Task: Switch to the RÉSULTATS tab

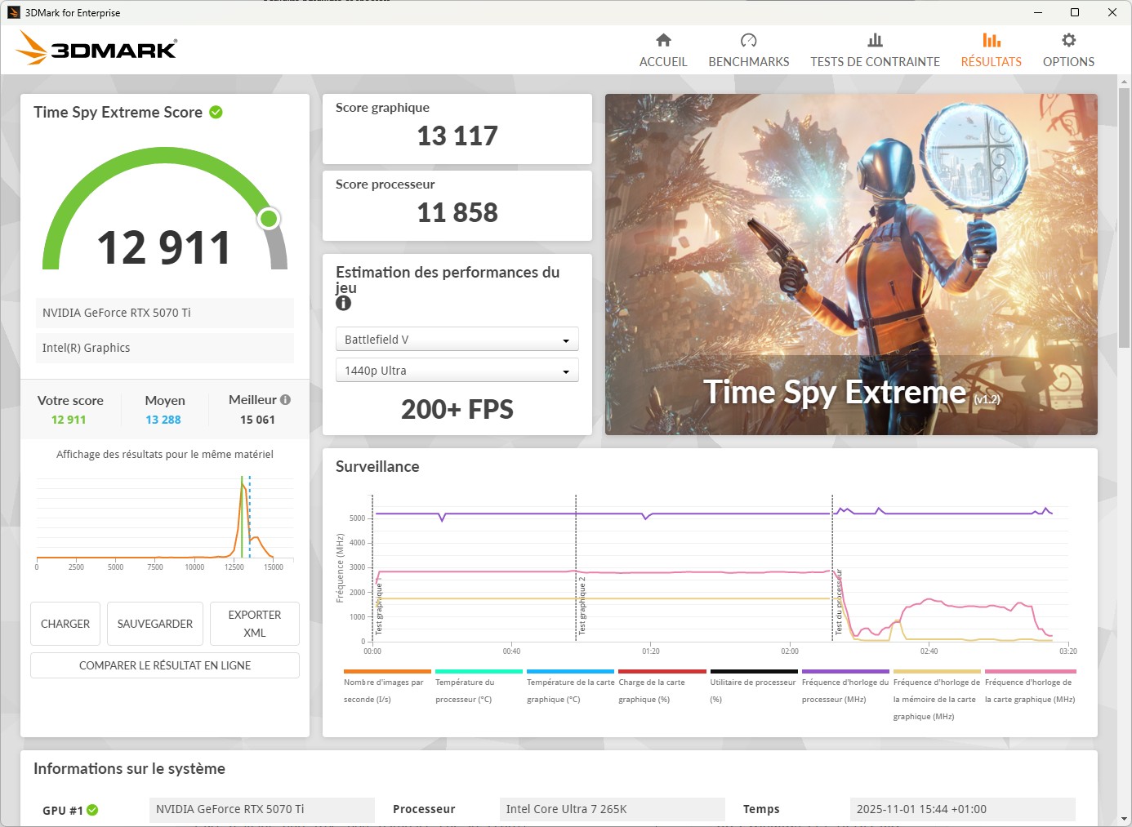Action: (991, 61)
